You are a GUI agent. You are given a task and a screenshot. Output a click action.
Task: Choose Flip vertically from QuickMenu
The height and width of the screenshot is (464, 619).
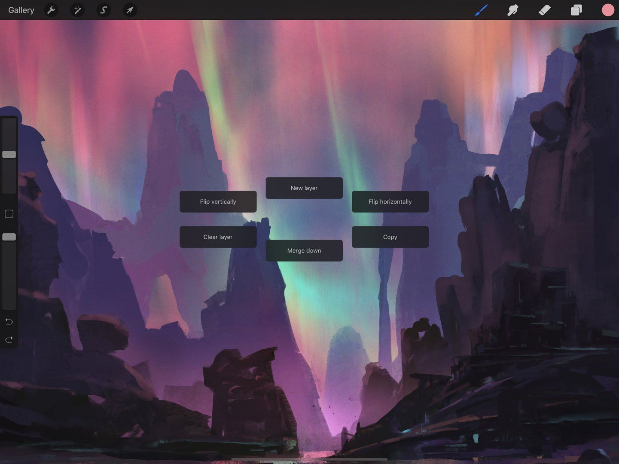218,201
